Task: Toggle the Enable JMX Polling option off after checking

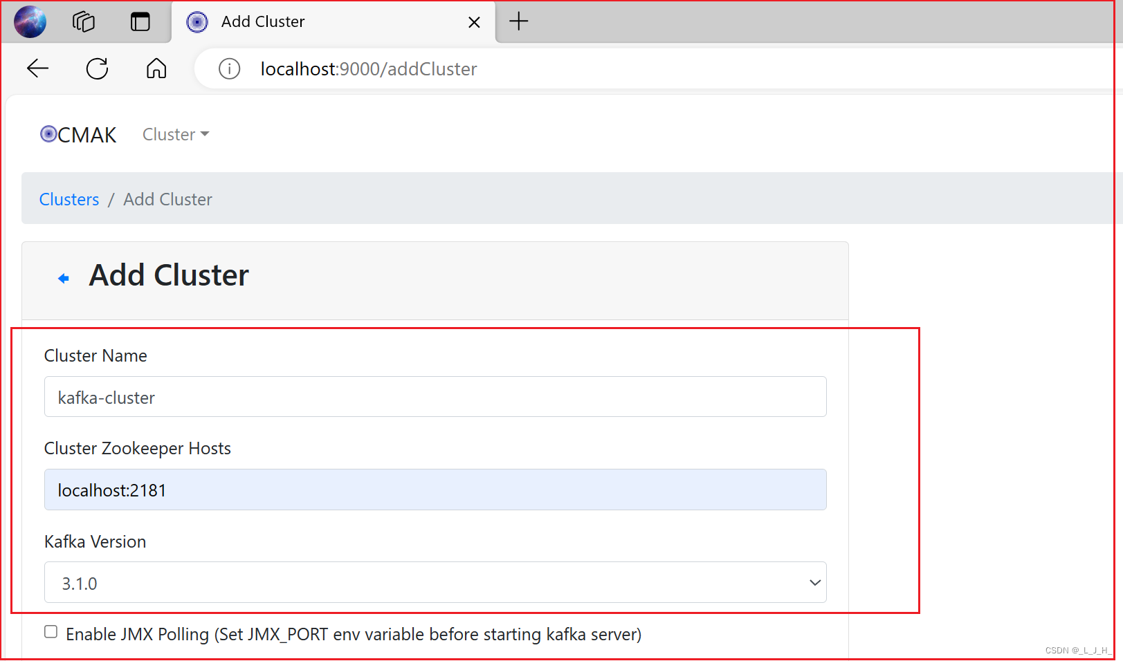Action: (x=51, y=631)
